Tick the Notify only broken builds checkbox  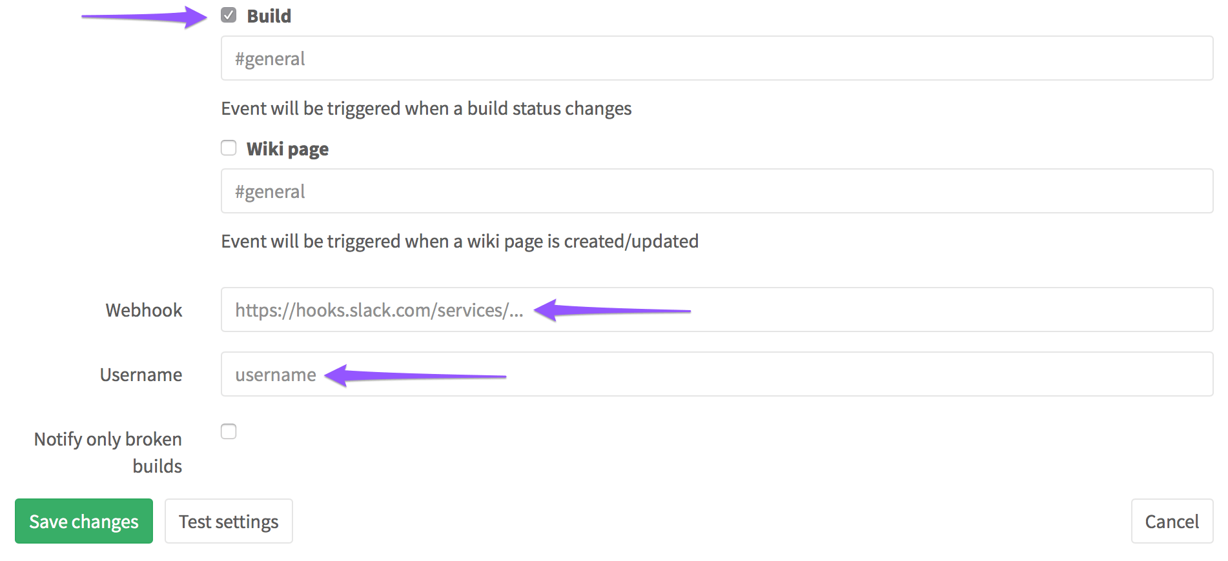229,431
